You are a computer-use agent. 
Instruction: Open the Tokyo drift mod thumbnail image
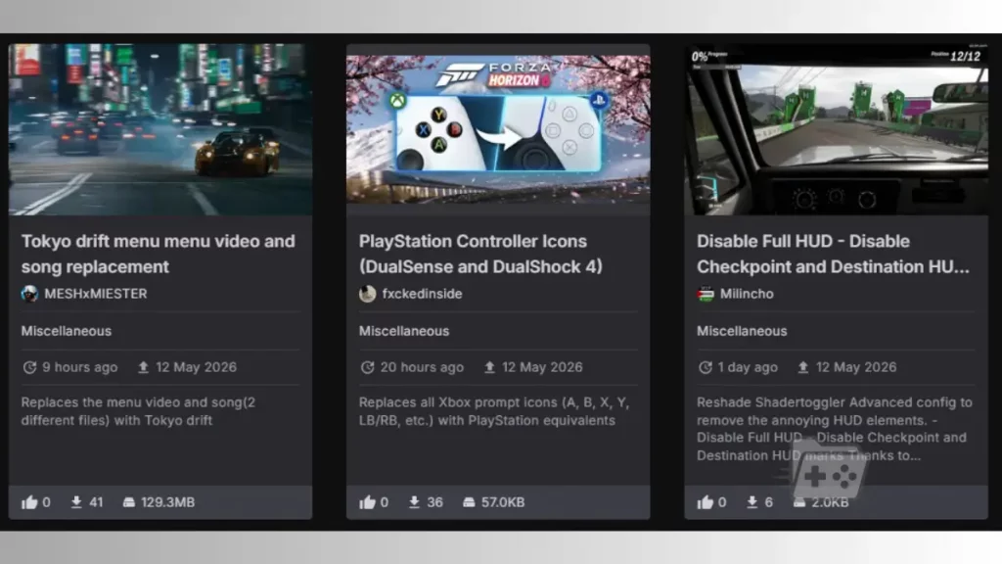click(x=160, y=129)
